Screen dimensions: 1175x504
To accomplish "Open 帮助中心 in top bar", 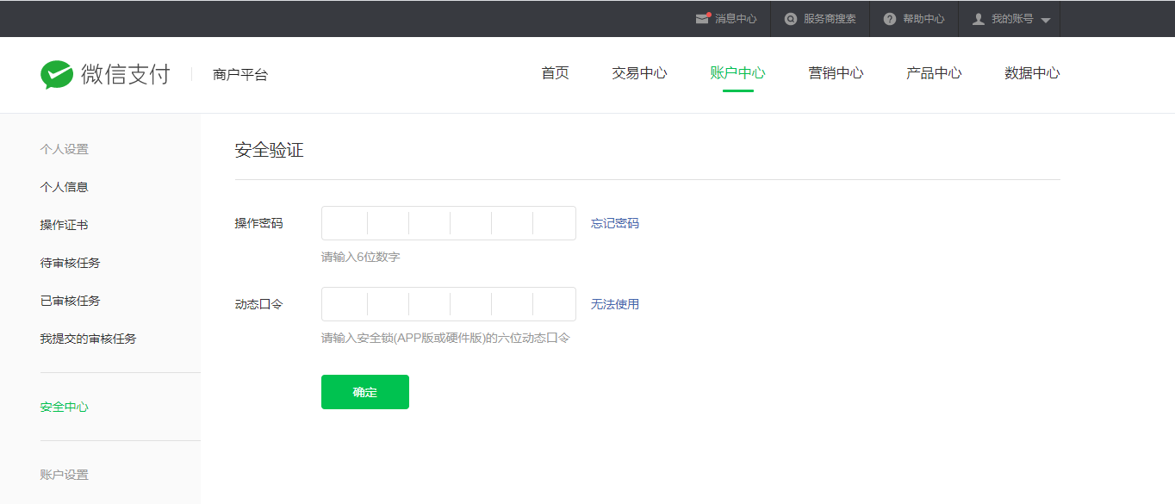I will 923,19.
